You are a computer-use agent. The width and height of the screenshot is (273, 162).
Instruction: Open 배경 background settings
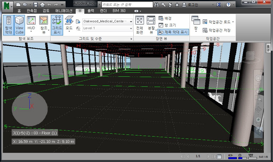click(165, 18)
